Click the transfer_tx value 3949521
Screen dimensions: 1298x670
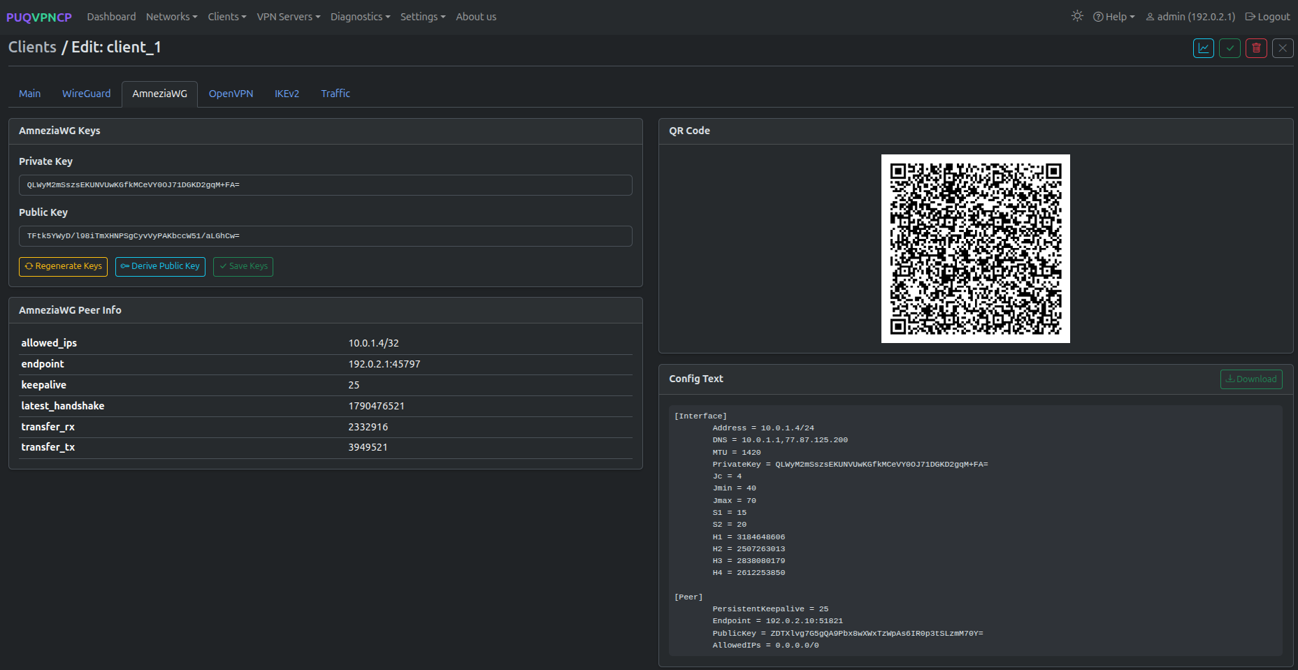click(368, 447)
